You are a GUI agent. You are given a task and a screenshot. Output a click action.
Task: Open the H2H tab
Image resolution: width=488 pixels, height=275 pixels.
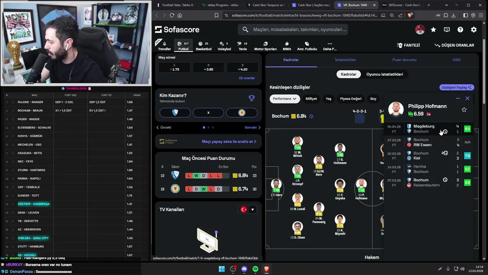click(x=456, y=60)
